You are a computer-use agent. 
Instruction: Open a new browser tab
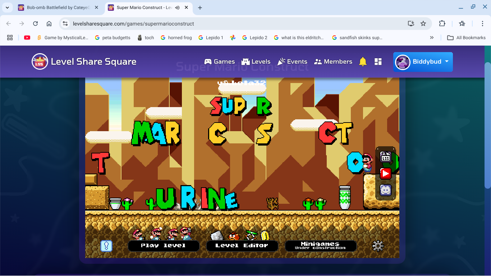(200, 8)
